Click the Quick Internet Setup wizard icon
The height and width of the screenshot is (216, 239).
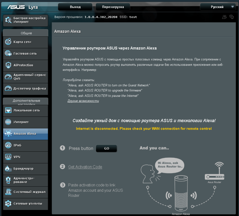(x=8, y=20)
